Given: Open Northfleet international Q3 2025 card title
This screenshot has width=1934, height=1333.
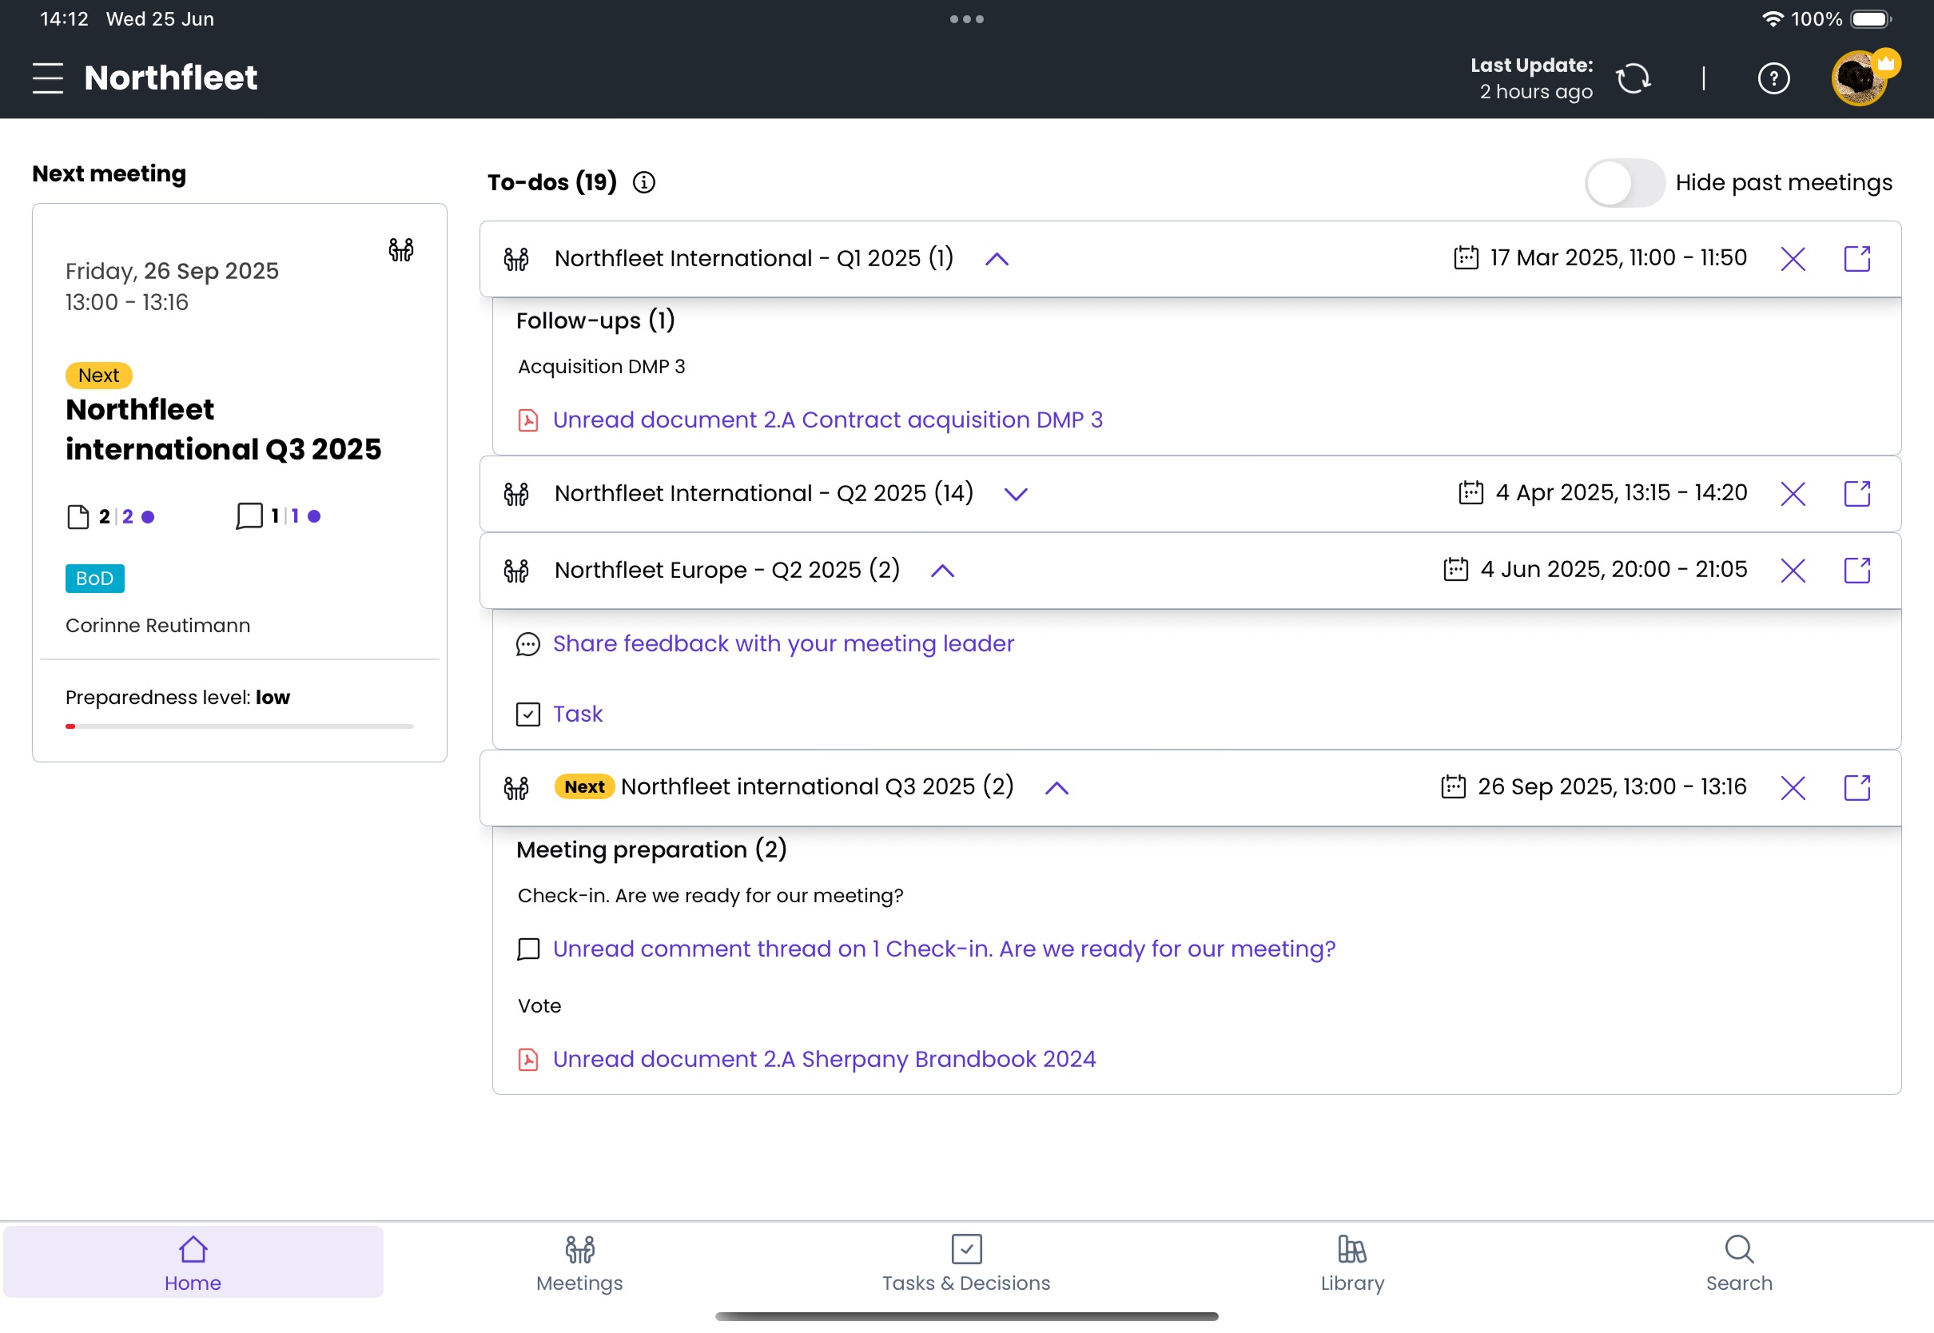Looking at the screenshot, I should coord(223,429).
